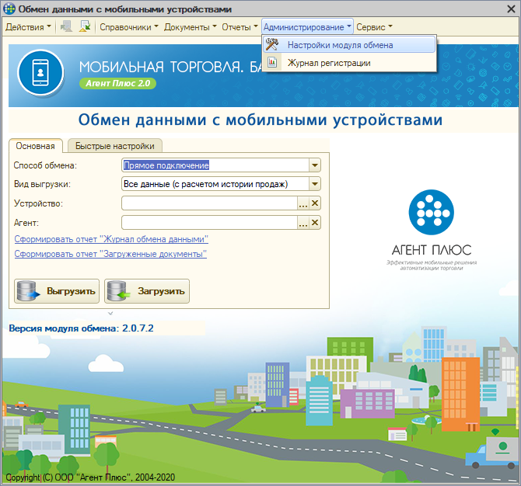Image resolution: width=521 pixels, height=486 pixels.
Task: Open the Сервис menu
Action: coord(374,27)
